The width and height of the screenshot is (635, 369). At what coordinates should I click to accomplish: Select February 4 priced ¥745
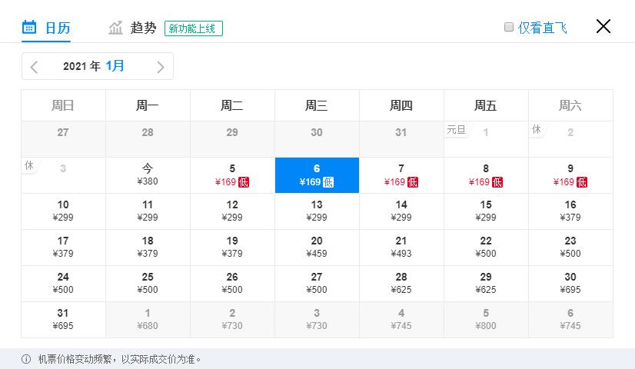[401, 319]
